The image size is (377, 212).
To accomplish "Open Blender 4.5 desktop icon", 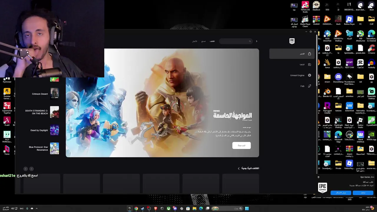I will pos(327,93).
